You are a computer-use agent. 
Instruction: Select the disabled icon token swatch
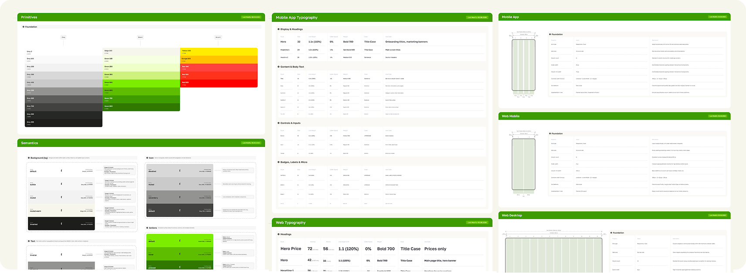point(180,171)
